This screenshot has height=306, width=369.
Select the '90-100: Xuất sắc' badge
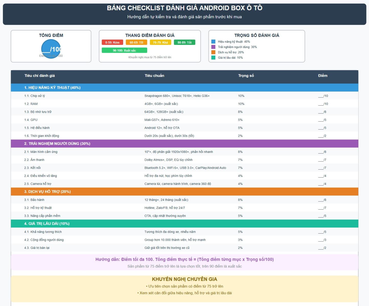[124, 50]
